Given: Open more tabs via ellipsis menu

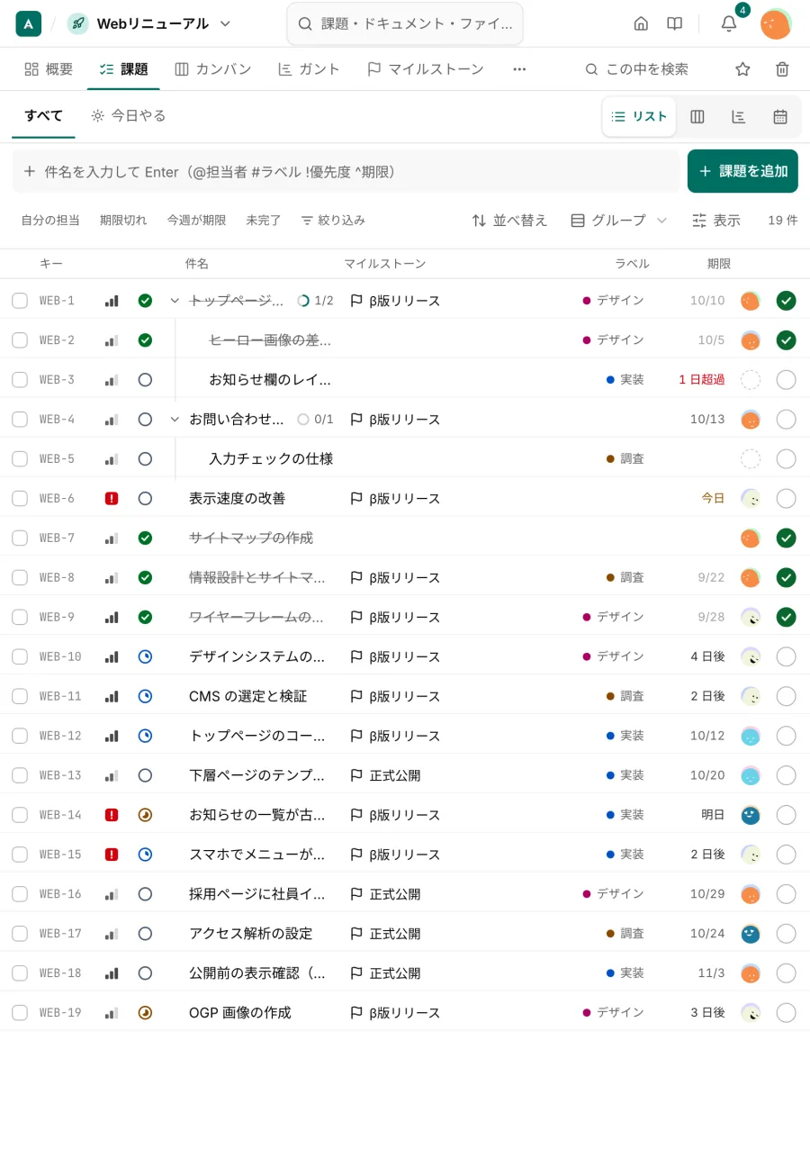Looking at the screenshot, I should pos(519,68).
